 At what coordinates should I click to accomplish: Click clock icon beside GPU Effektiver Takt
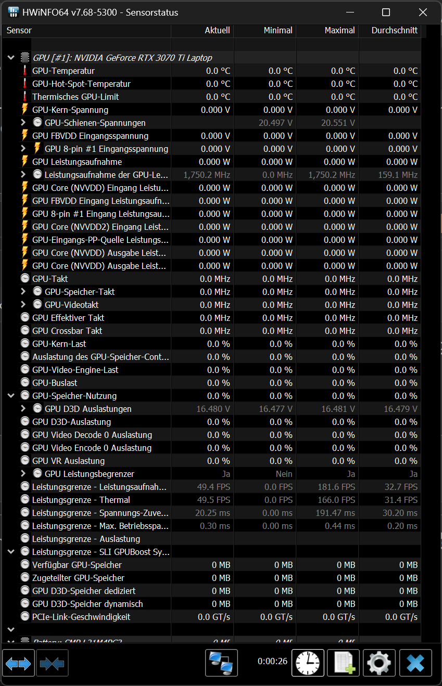(25, 318)
